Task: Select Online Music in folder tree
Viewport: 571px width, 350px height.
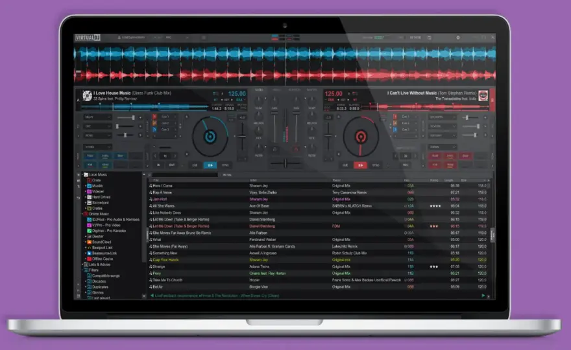Action: coord(99,214)
